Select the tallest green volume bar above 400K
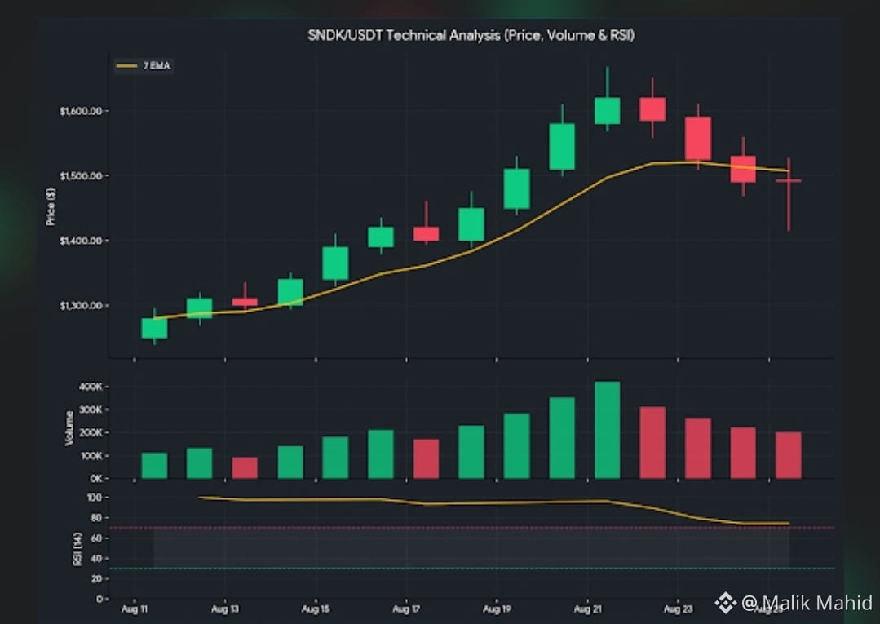 pyautogui.click(x=608, y=430)
